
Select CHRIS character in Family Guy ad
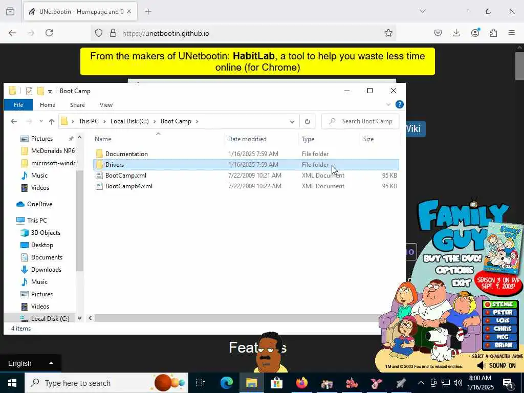tap(500, 329)
